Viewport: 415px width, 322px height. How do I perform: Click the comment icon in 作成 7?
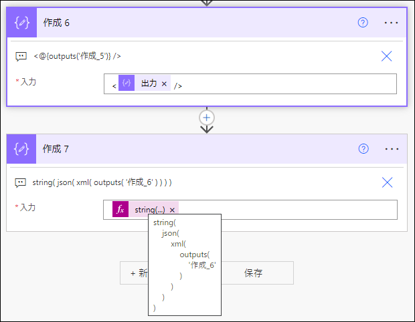20,182
